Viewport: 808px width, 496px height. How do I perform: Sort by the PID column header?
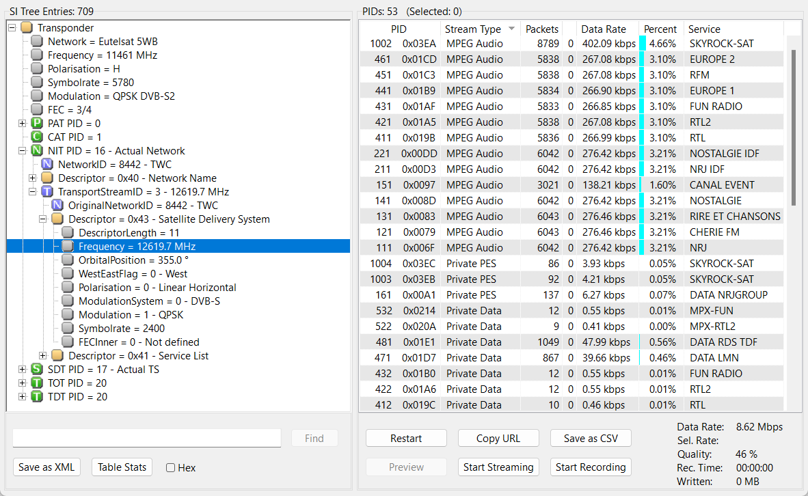click(400, 29)
